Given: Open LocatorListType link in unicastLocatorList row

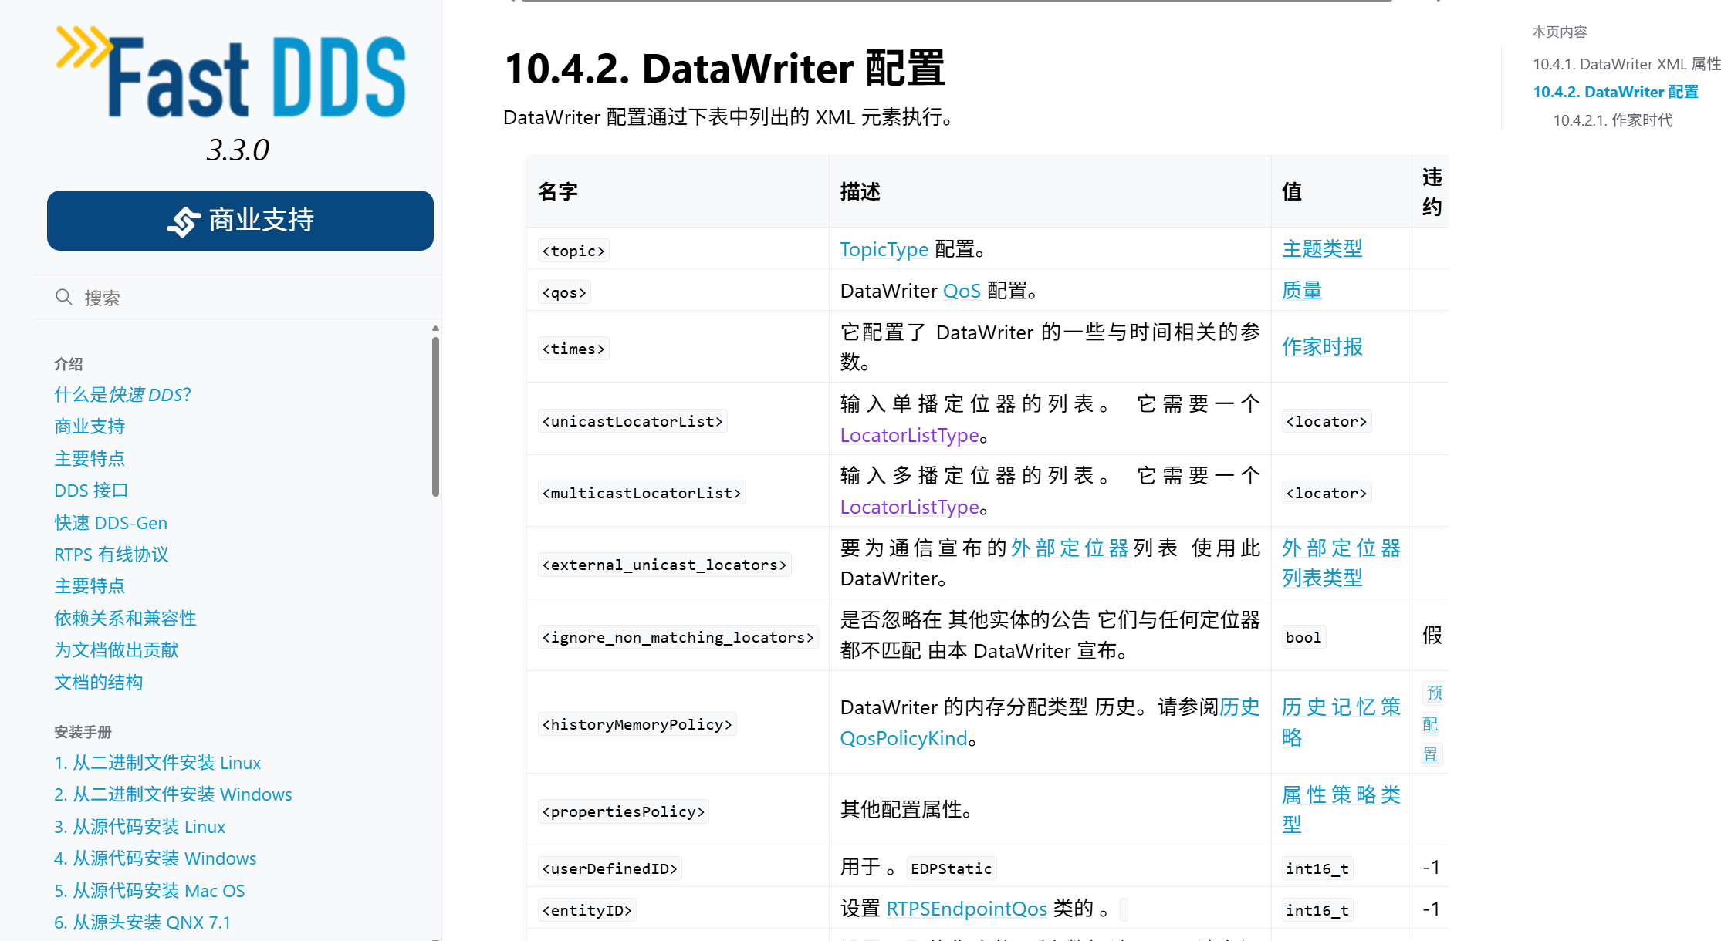Looking at the screenshot, I should pos(909,436).
